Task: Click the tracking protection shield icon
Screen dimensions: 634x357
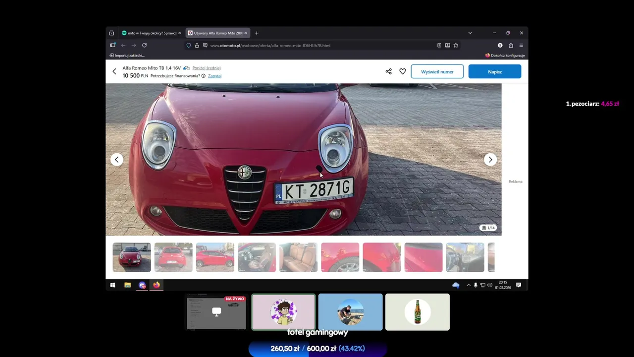Action: click(x=189, y=45)
